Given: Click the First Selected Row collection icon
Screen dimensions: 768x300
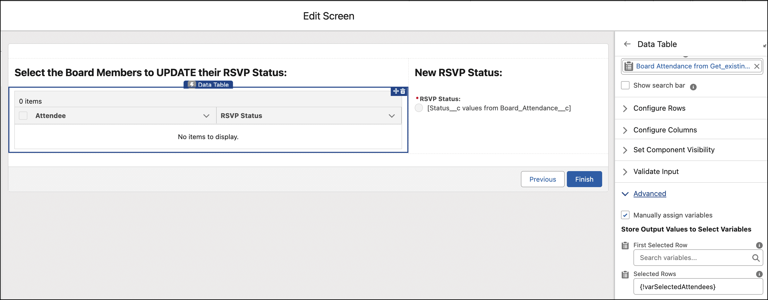Looking at the screenshot, I should 625,246.
